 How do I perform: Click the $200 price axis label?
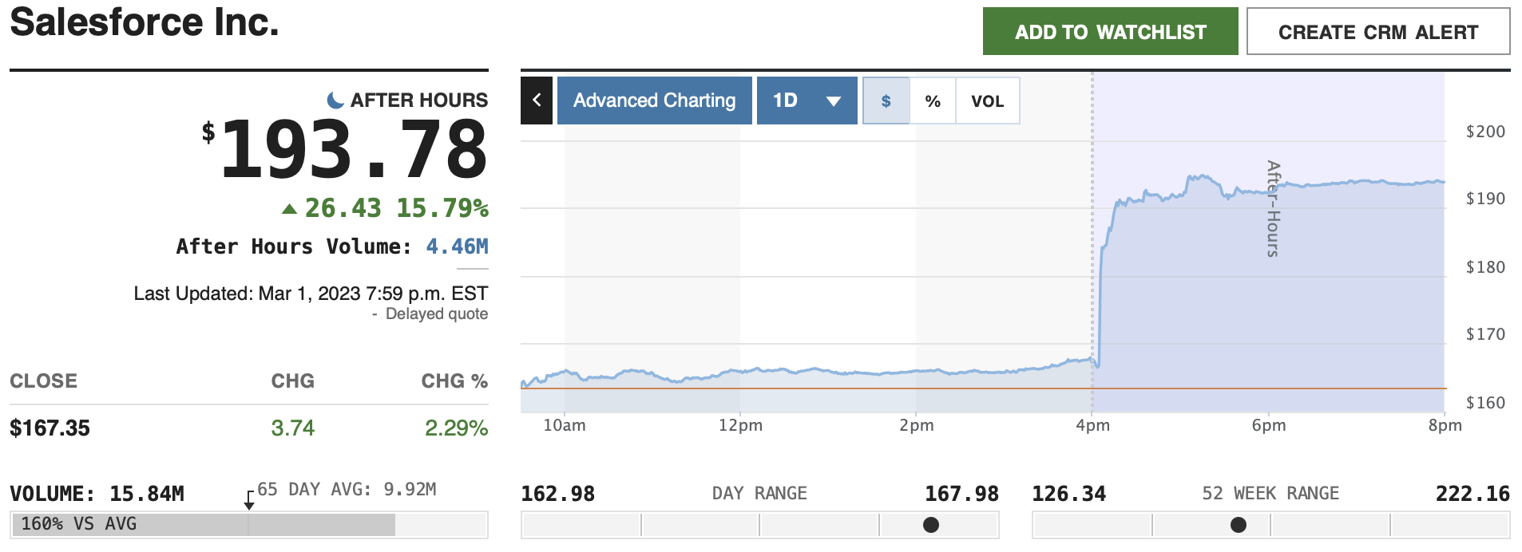[x=1484, y=132]
